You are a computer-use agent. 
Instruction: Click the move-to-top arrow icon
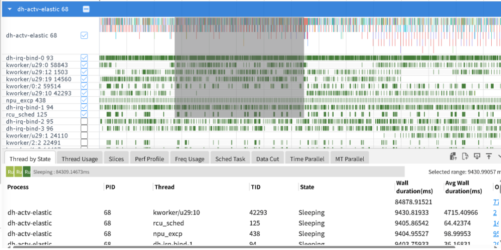click(489, 156)
